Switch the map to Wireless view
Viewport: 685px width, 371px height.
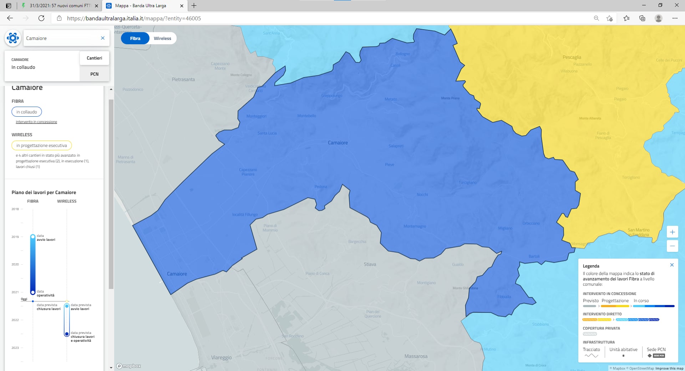[x=162, y=39]
